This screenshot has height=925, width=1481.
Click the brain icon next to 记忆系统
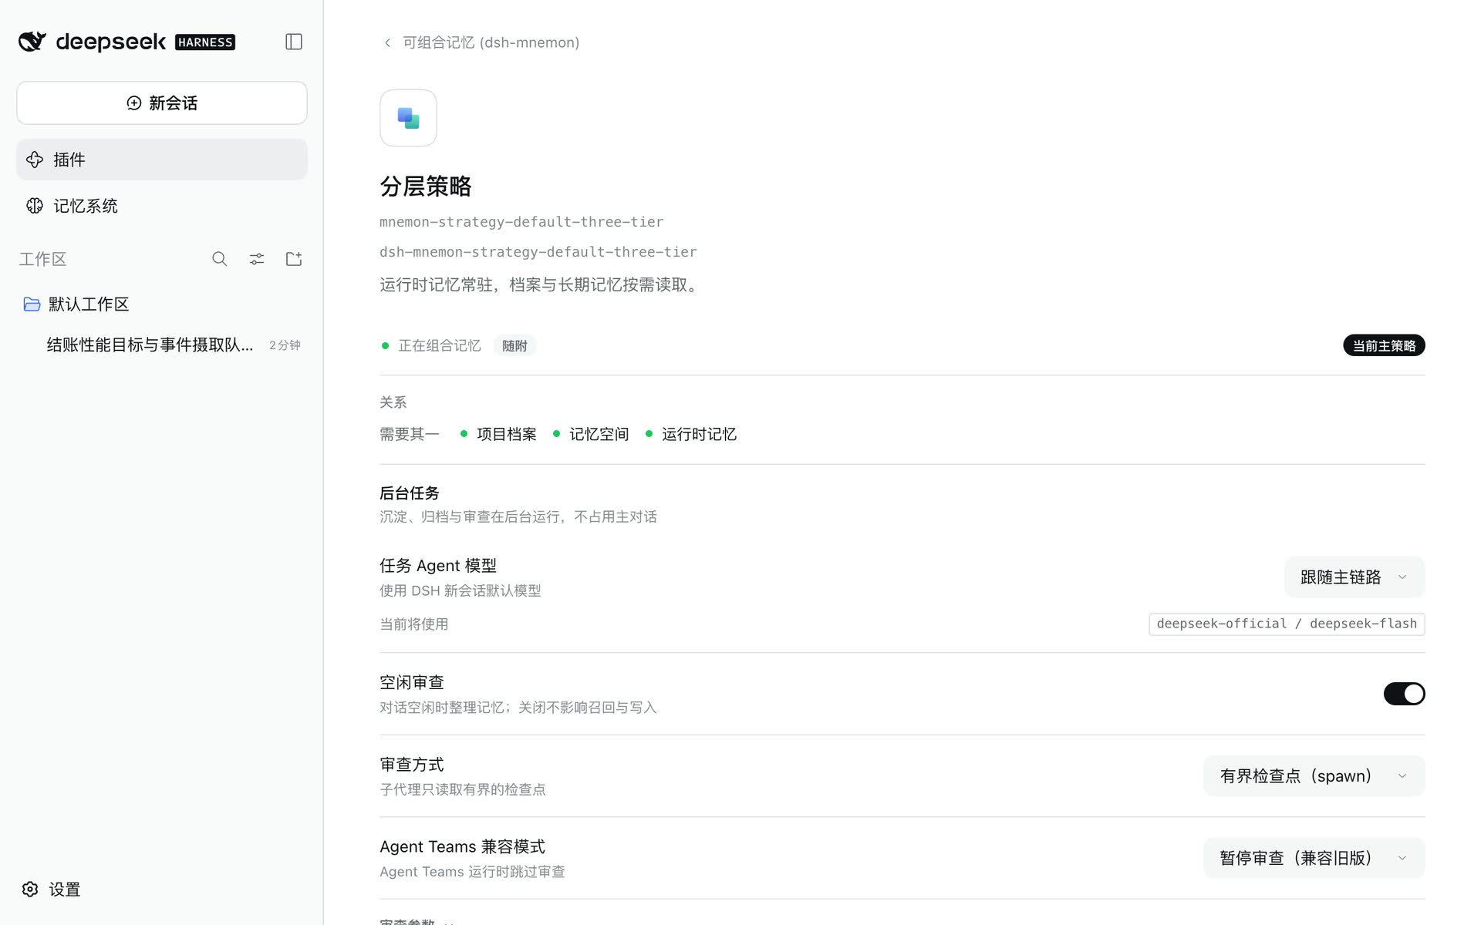click(35, 206)
